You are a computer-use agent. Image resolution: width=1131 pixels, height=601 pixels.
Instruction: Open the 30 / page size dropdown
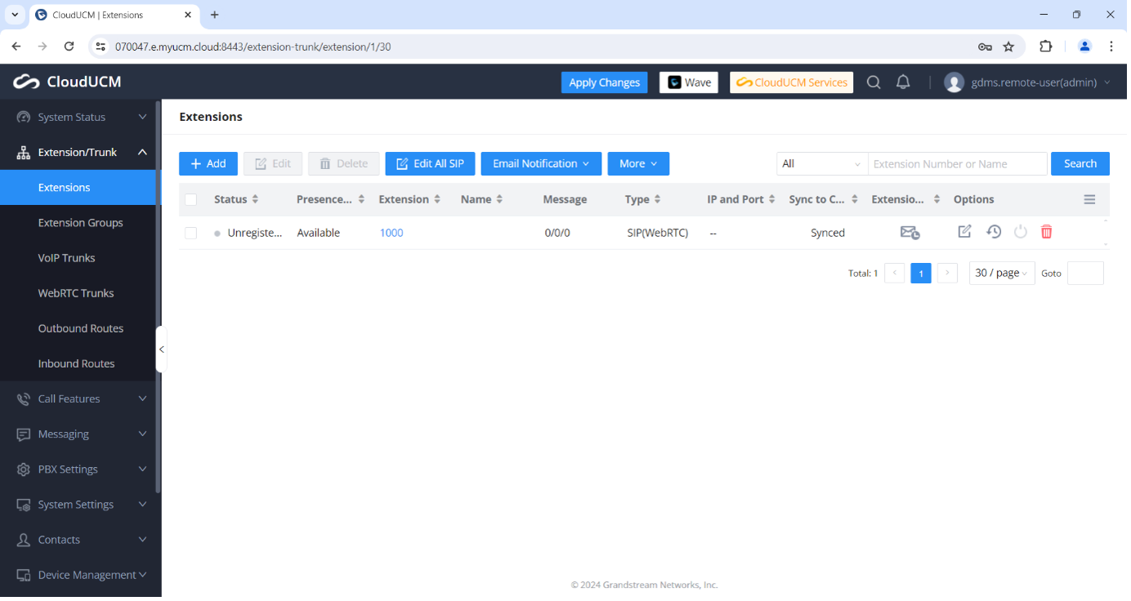pyautogui.click(x=1001, y=273)
